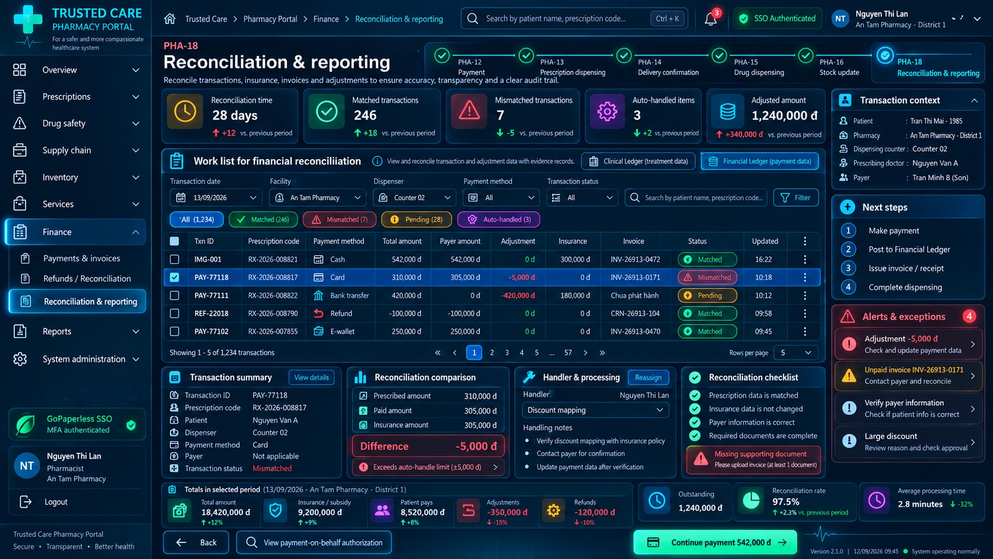Image resolution: width=993 pixels, height=559 pixels.
Task: Open row menu for PAY-77111 transaction
Action: pyautogui.click(x=805, y=295)
